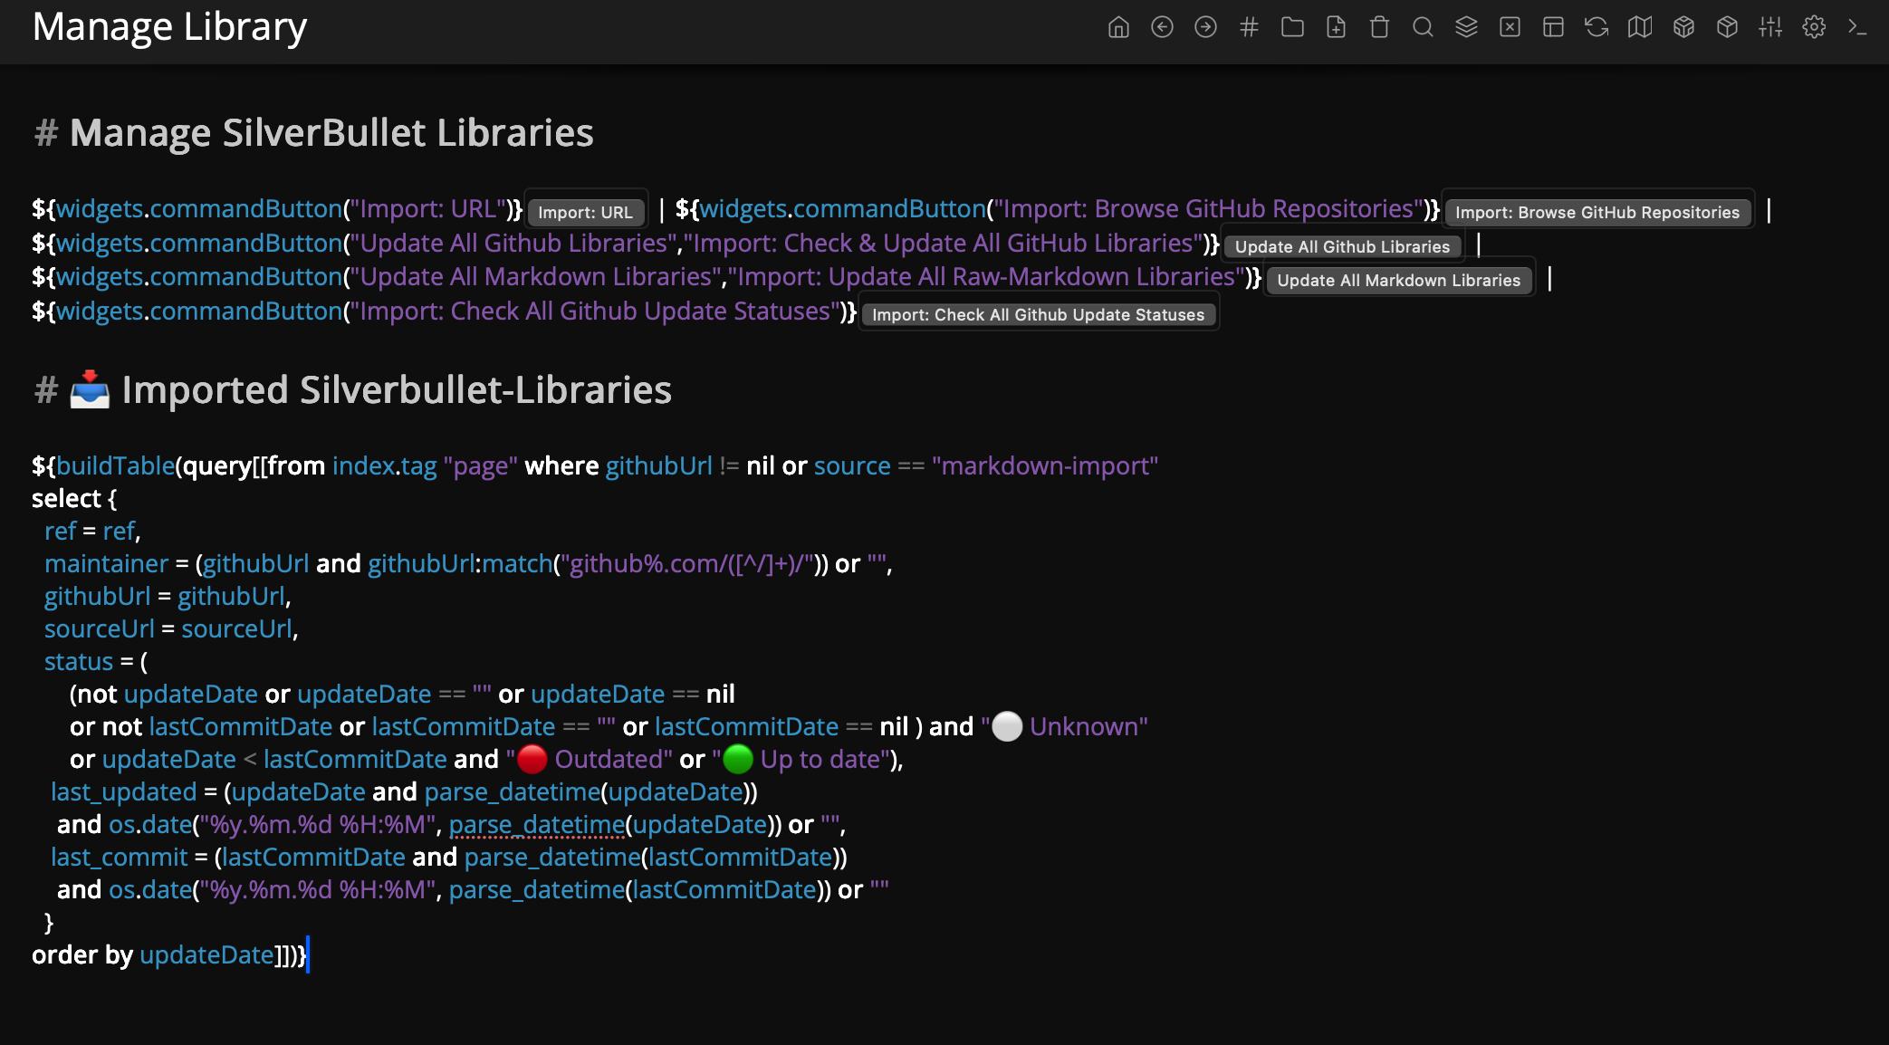The image size is (1889, 1045).
Task: Create new page with file-plus icon
Action: tap(1336, 27)
